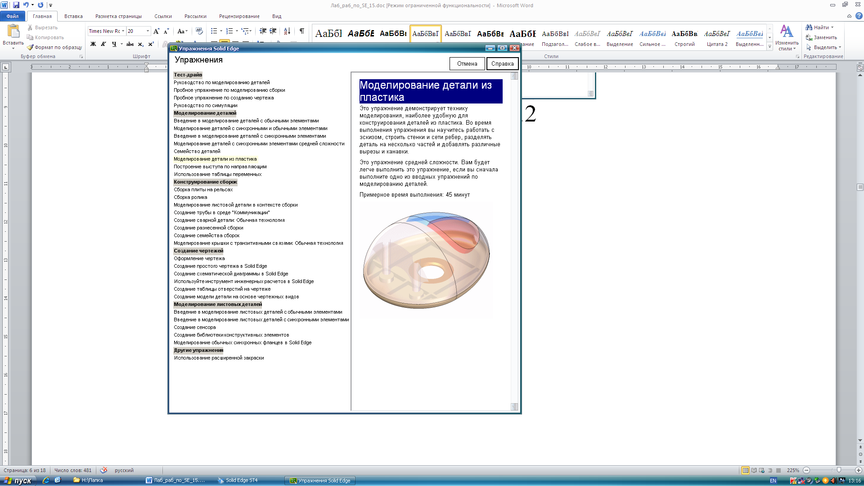Click Solid Edge ST4 taskbar button
This screenshot has height=486, width=864.
241,481
